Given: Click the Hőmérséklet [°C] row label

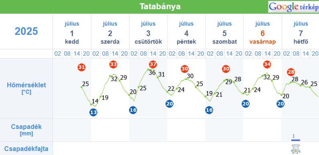Looking at the screenshot, I should pyautogui.click(x=26, y=89).
